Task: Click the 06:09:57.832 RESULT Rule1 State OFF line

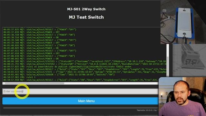Action: [x=85, y=69]
